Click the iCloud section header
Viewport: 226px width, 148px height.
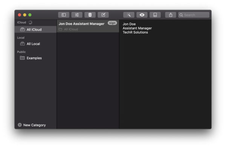coord(21,23)
